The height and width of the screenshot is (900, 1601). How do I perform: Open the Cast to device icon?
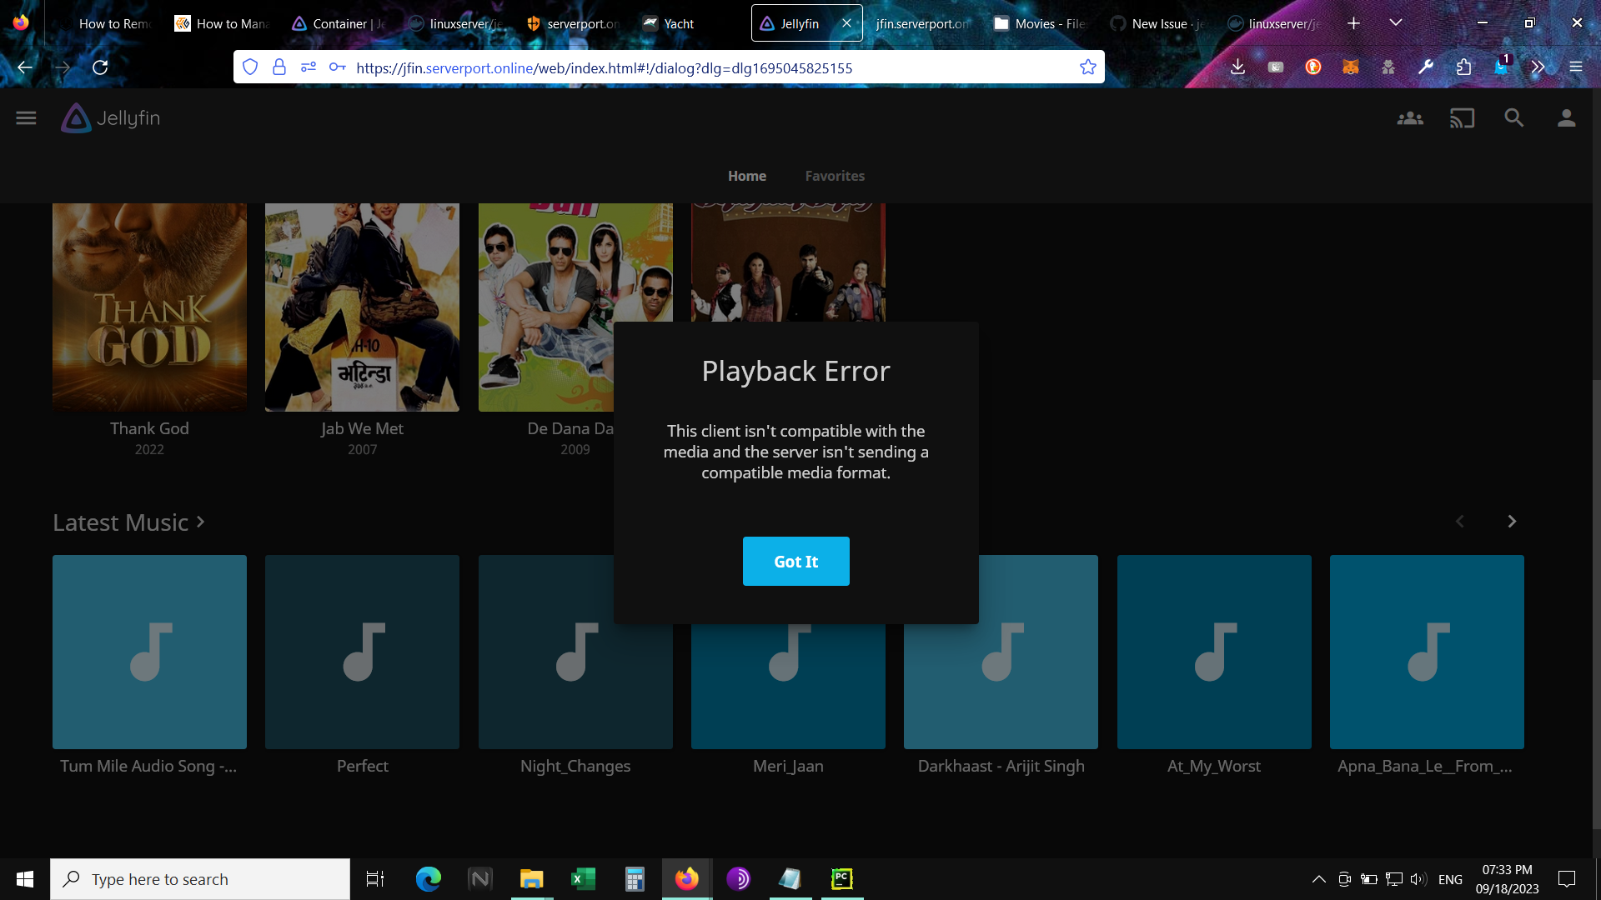pos(1462,117)
